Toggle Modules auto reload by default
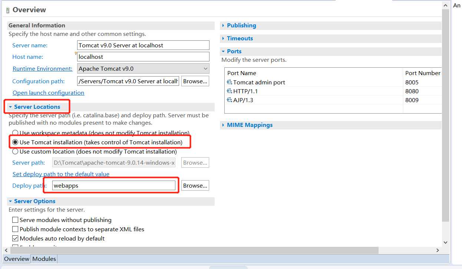Screen dimensions: 462x269 click(x=15, y=238)
